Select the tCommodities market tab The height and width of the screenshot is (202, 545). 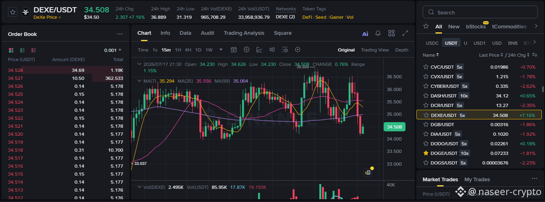pos(509,26)
